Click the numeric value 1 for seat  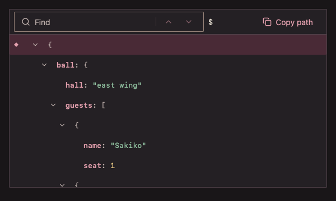113,165
